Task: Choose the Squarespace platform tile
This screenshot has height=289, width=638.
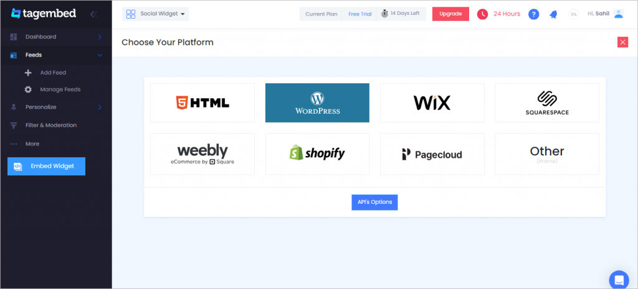Action: (x=547, y=103)
